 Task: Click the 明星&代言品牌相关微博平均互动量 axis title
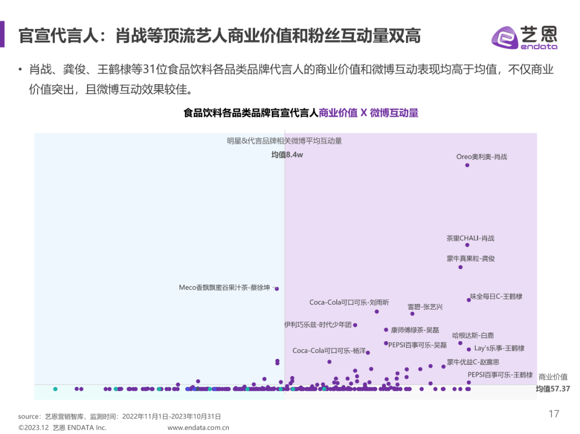pyautogui.click(x=285, y=141)
